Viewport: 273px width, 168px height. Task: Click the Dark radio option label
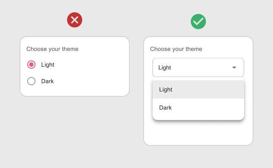click(x=47, y=81)
